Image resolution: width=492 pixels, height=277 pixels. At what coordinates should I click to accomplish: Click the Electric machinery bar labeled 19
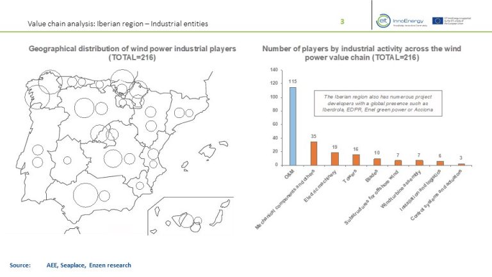click(335, 158)
